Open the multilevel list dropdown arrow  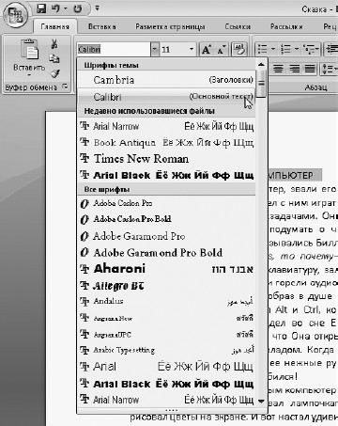(317, 50)
